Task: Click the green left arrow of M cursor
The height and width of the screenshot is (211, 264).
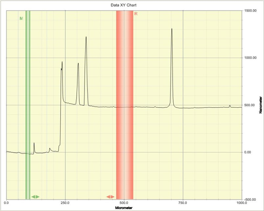Action: 33,196
